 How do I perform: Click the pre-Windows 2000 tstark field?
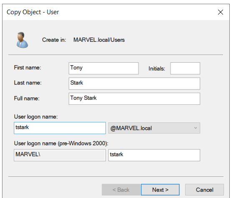coord(154,155)
